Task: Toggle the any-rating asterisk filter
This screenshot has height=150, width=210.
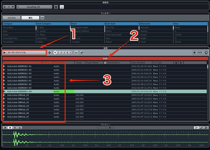Action: pos(55,53)
